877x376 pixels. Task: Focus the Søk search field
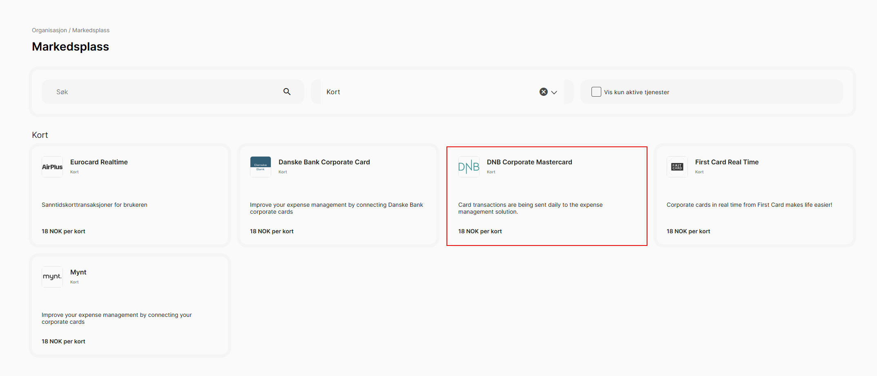click(x=173, y=92)
